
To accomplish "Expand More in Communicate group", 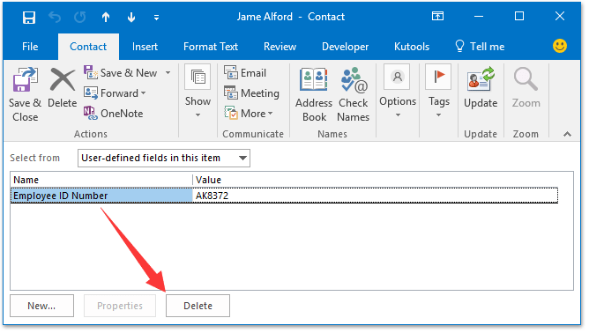I will [x=249, y=114].
